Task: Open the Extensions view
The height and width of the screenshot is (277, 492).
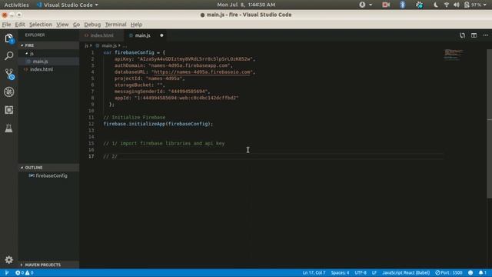Action: (x=8, y=110)
